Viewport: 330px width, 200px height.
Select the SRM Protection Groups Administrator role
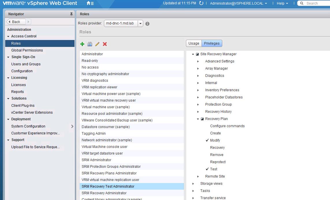(x=132, y=166)
